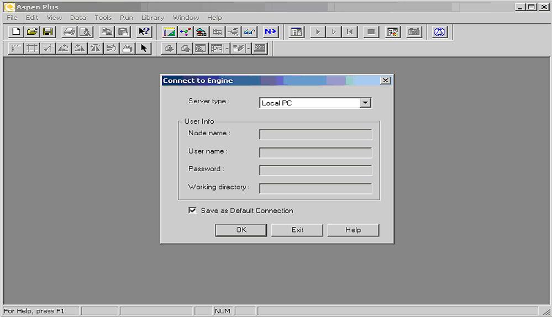Click the blue N> Next button
Viewport: 552px width, 317px height.
coord(270,32)
